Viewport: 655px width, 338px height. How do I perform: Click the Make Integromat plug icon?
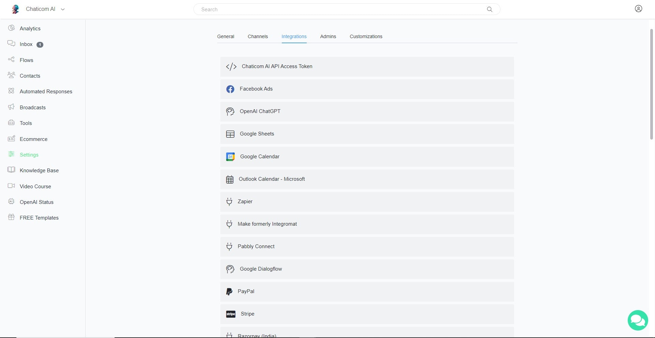coord(229,224)
